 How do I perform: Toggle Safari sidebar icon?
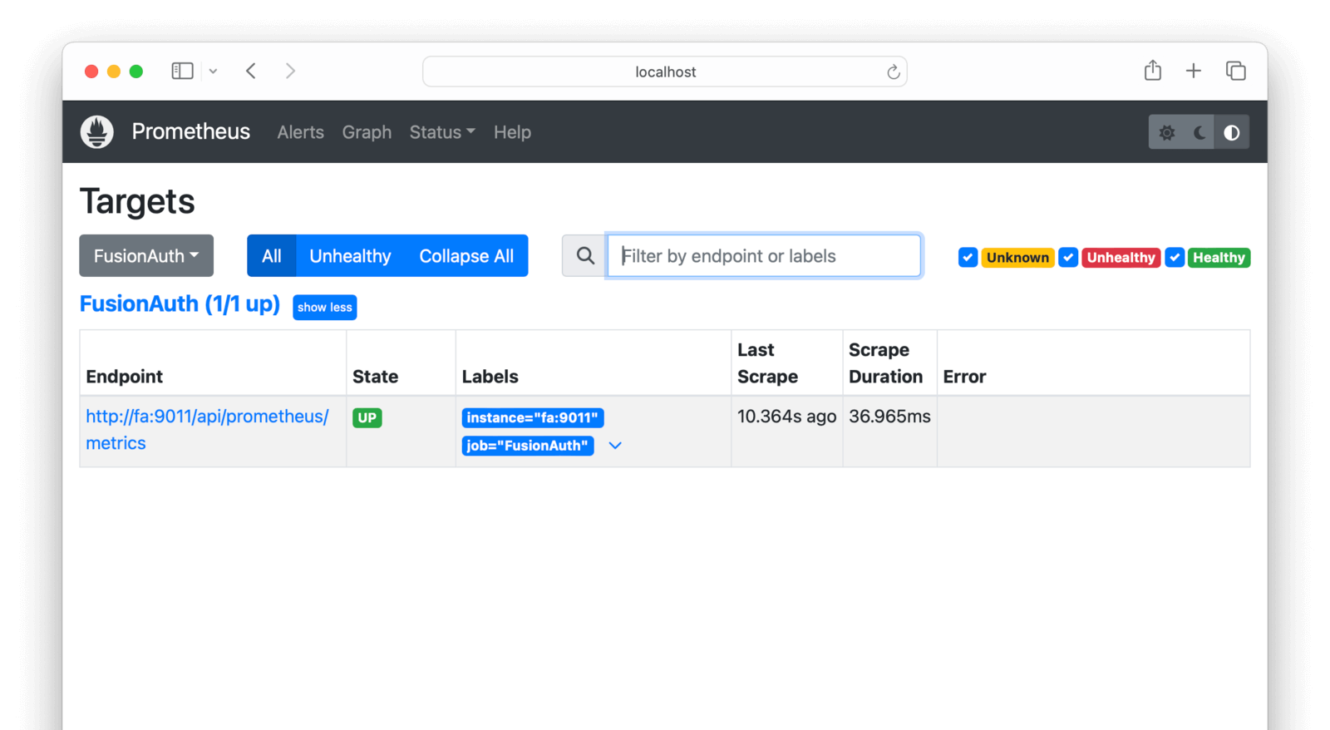[x=182, y=72]
